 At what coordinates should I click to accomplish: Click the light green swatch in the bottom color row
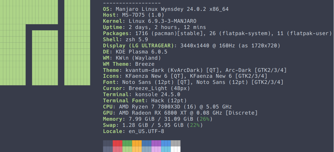(x=127, y=149)
